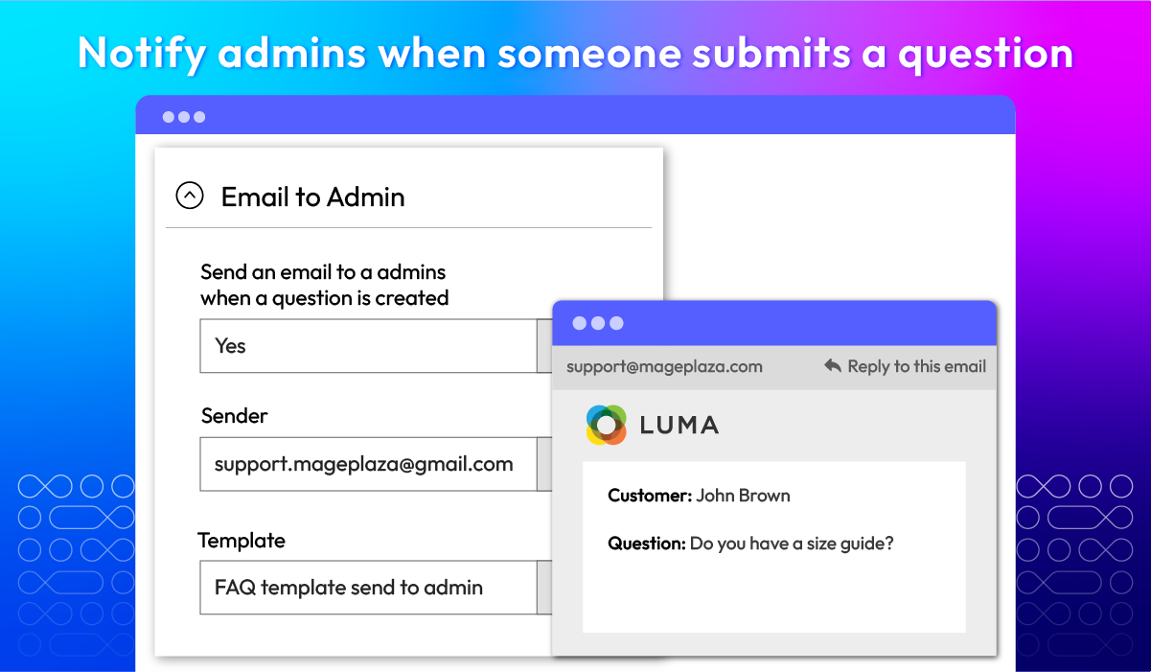This screenshot has width=1151, height=672.
Task: Click the reply arrow icon
Action: 833,366
